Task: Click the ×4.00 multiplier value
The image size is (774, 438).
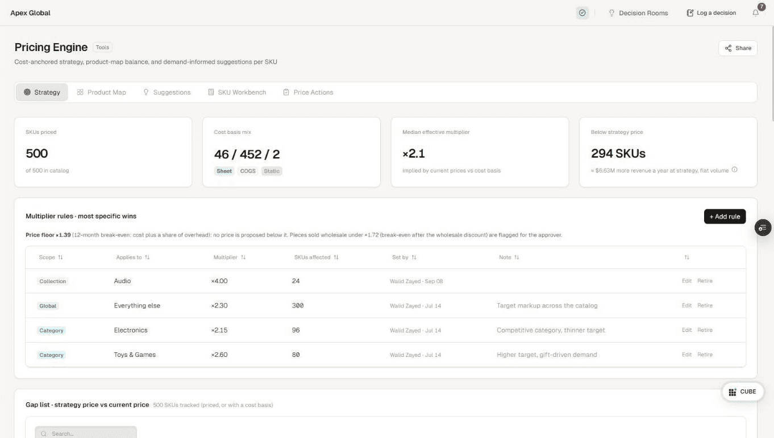Action: coord(219,281)
